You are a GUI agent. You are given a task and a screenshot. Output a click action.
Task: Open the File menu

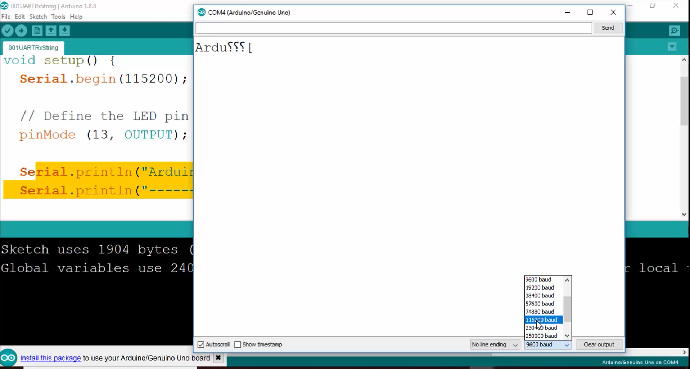[6, 17]
